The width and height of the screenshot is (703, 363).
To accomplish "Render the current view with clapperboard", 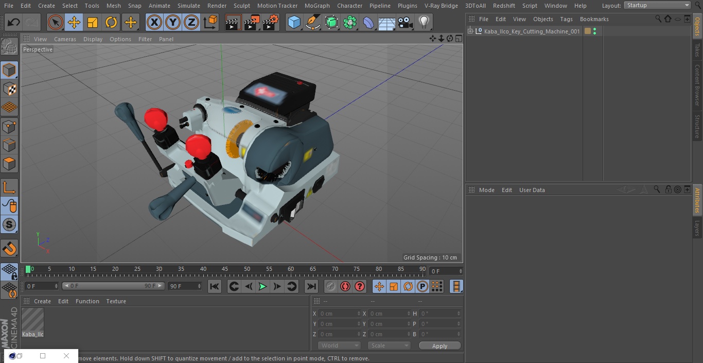I will (233, 22).
